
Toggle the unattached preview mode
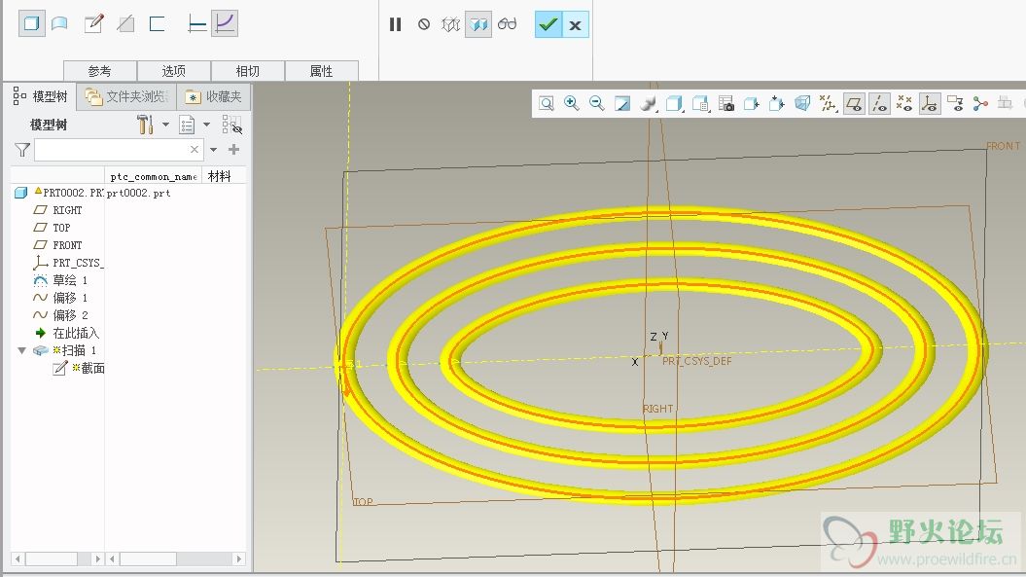pyautogui.click(x=451, y=25)
